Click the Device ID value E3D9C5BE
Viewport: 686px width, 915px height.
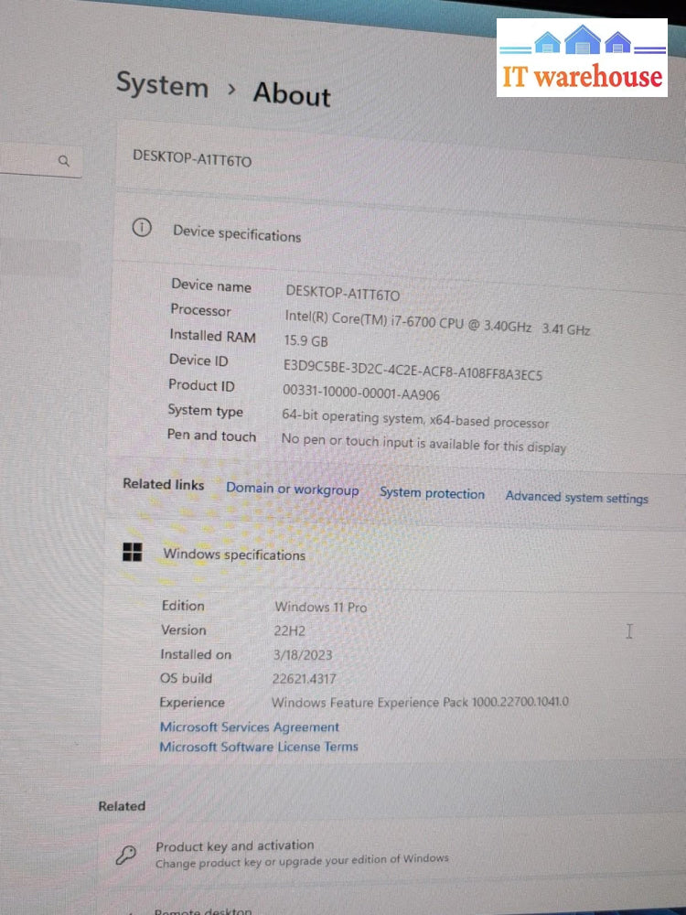pyautogui.click(x=413, y=370)
